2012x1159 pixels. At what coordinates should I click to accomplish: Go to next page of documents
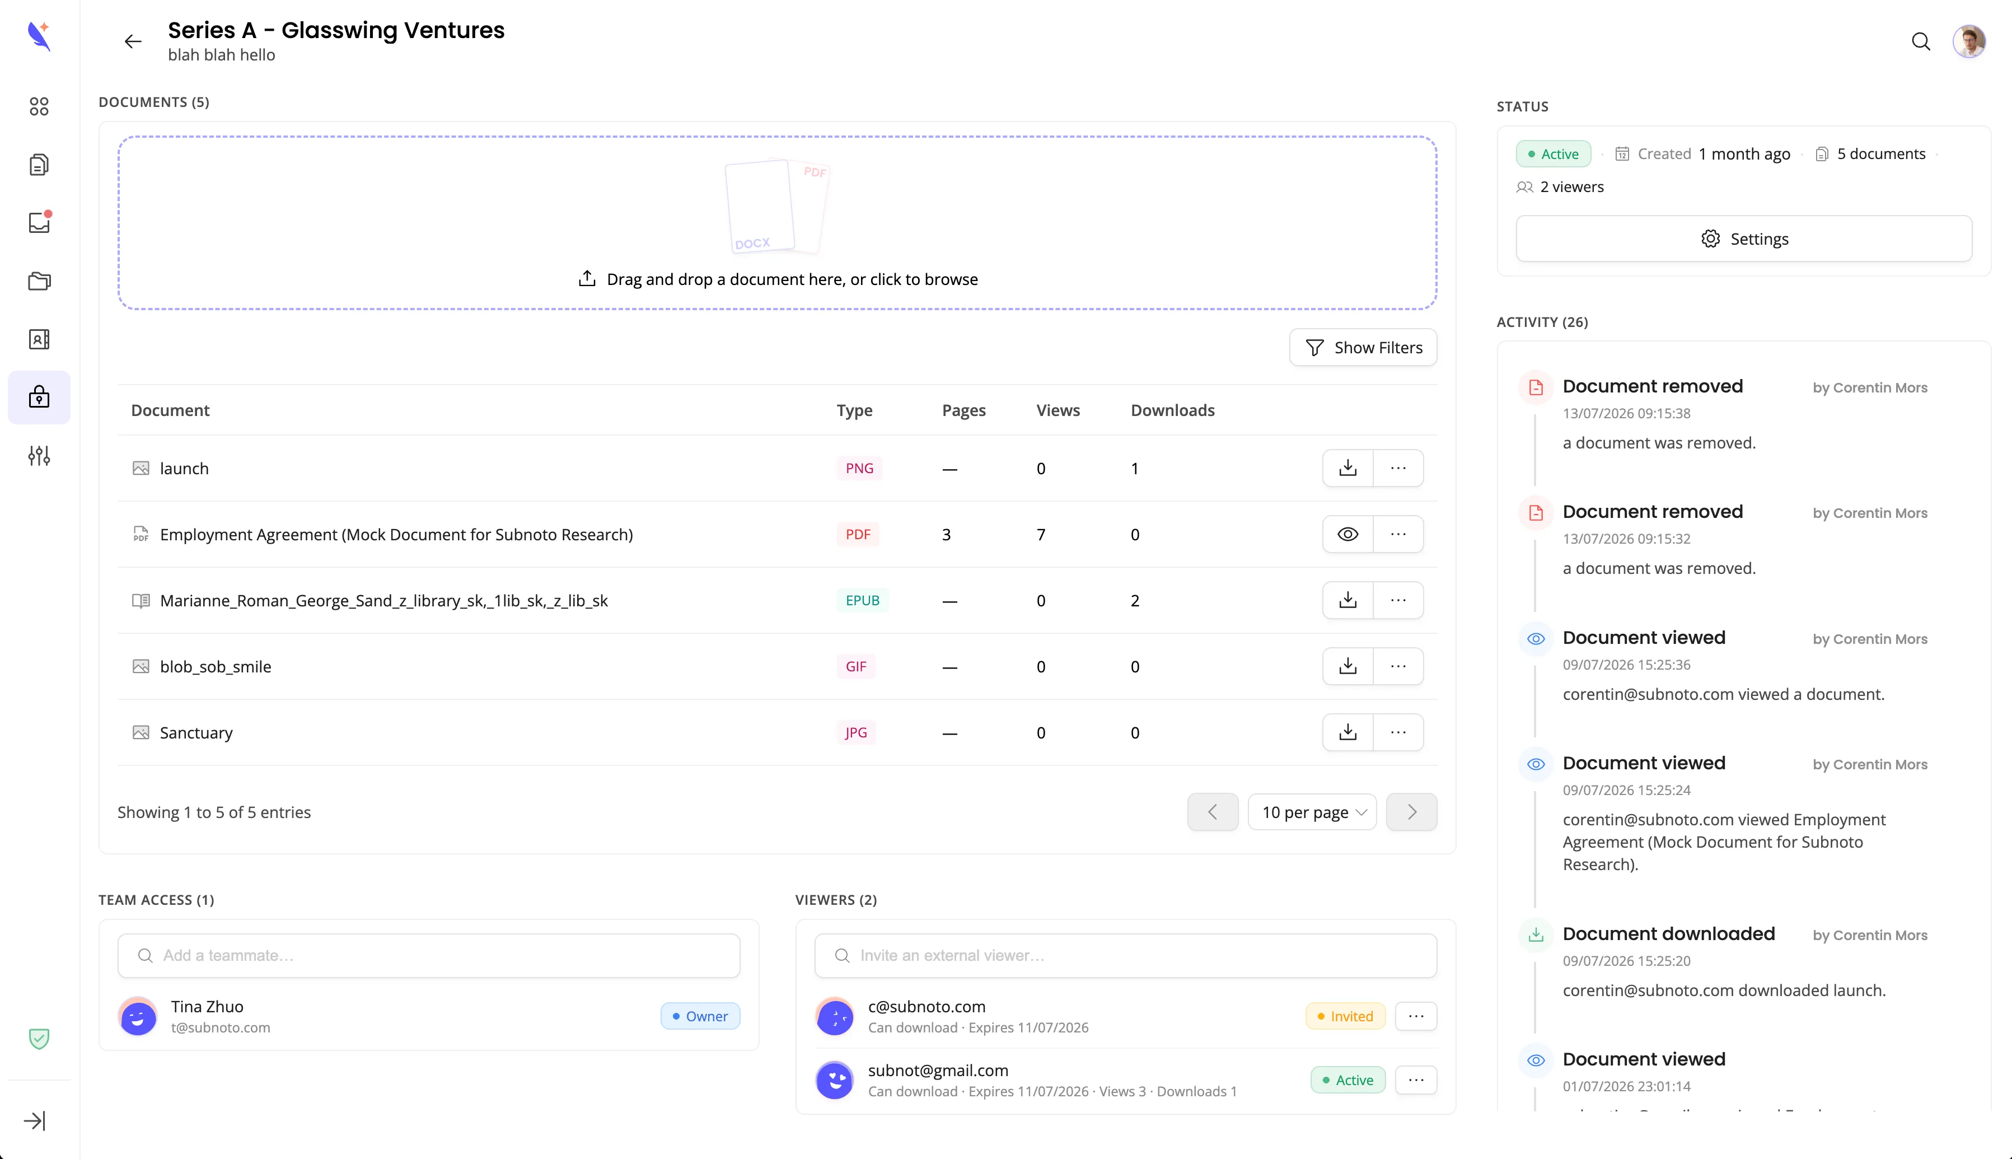click(x=1412, y=812)
